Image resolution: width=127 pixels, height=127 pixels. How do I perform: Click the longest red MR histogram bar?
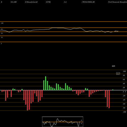[27, 100]
